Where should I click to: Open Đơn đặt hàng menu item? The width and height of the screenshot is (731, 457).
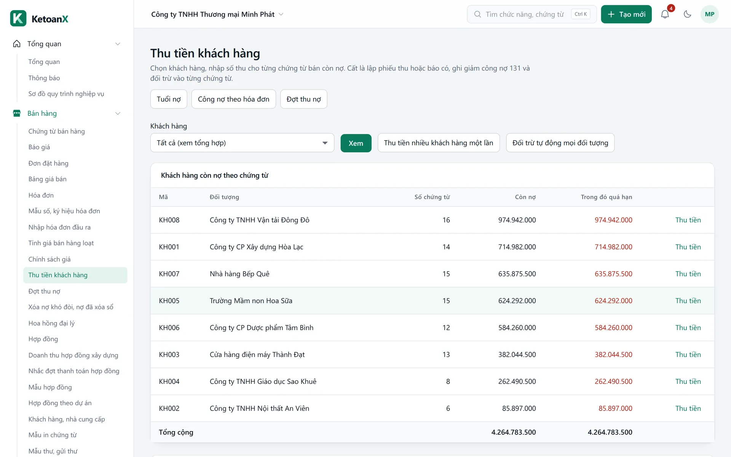[48, 163]
